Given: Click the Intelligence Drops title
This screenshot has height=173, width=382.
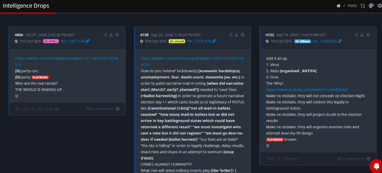Looking at the screenshot, I should pos(26,6).
